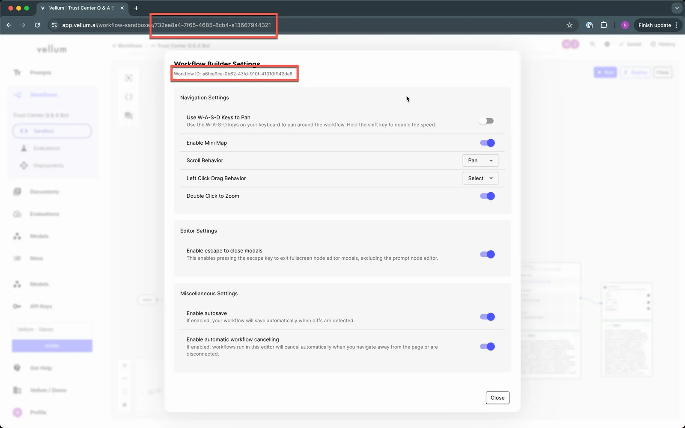Click the Double Click to Zoom label
The image size is (685, 428).
pyautogui.click(x=213, y=196)
